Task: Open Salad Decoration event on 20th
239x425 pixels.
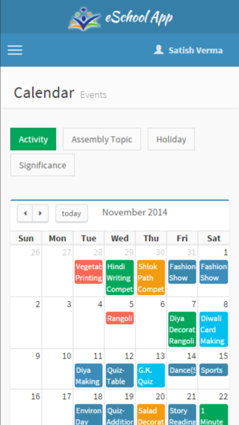Action: click(x=151, y=414)
